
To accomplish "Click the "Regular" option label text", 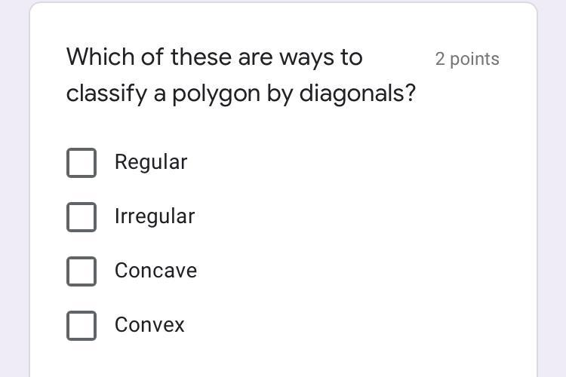I will pyautogui.click(x=151, y=162).
